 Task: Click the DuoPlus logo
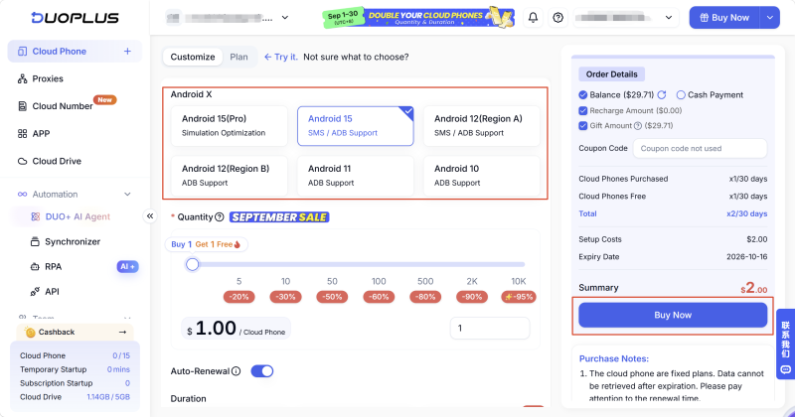tap(75, 18)
